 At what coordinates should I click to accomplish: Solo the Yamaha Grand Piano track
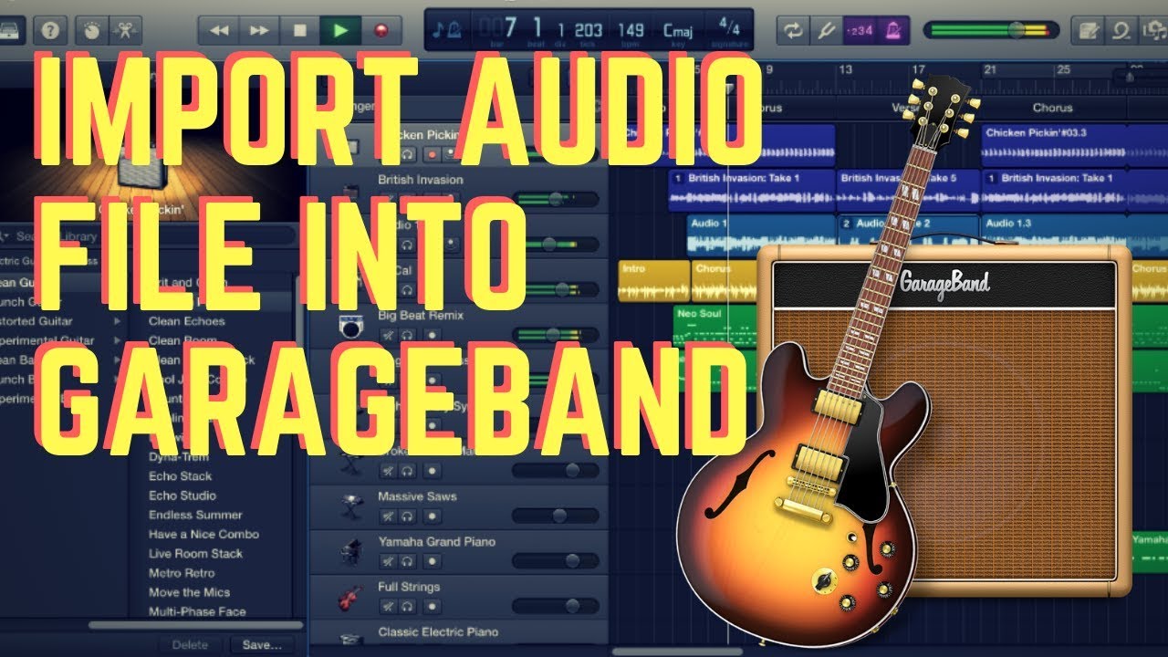point(407,561)
